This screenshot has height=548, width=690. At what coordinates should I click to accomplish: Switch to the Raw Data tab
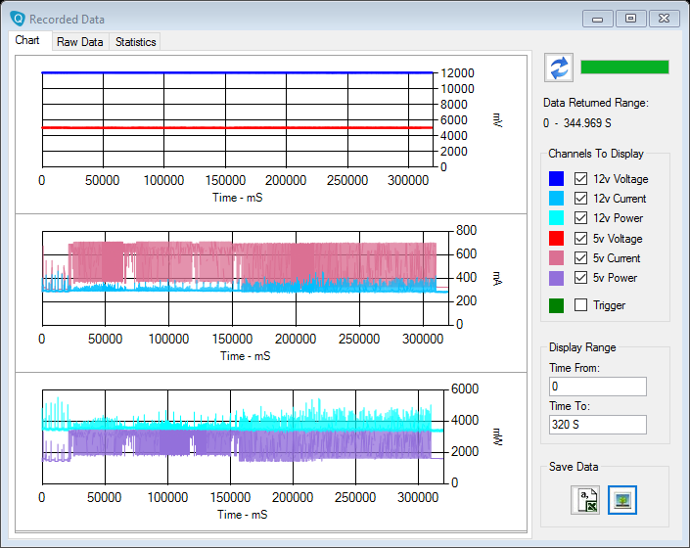tap(79, 42)
